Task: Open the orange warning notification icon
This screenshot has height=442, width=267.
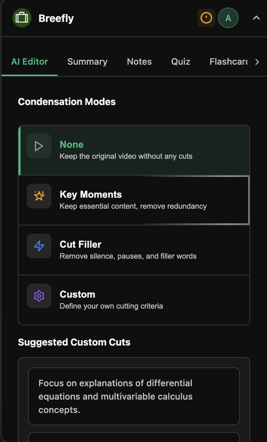Action: [206, 18]
